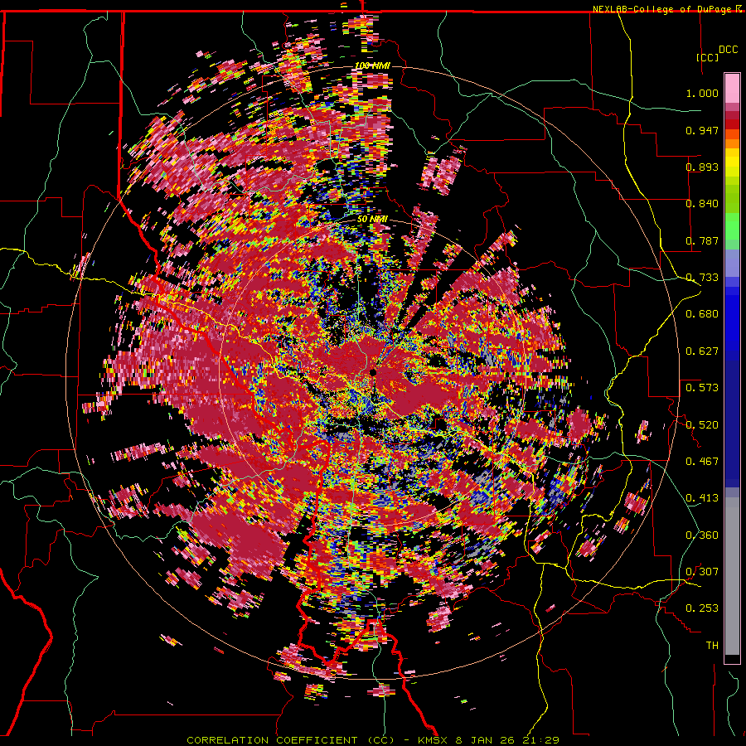Click the 100 NMI range ring label
Screen dimensions: 746x746
click(x=372, y=65)
